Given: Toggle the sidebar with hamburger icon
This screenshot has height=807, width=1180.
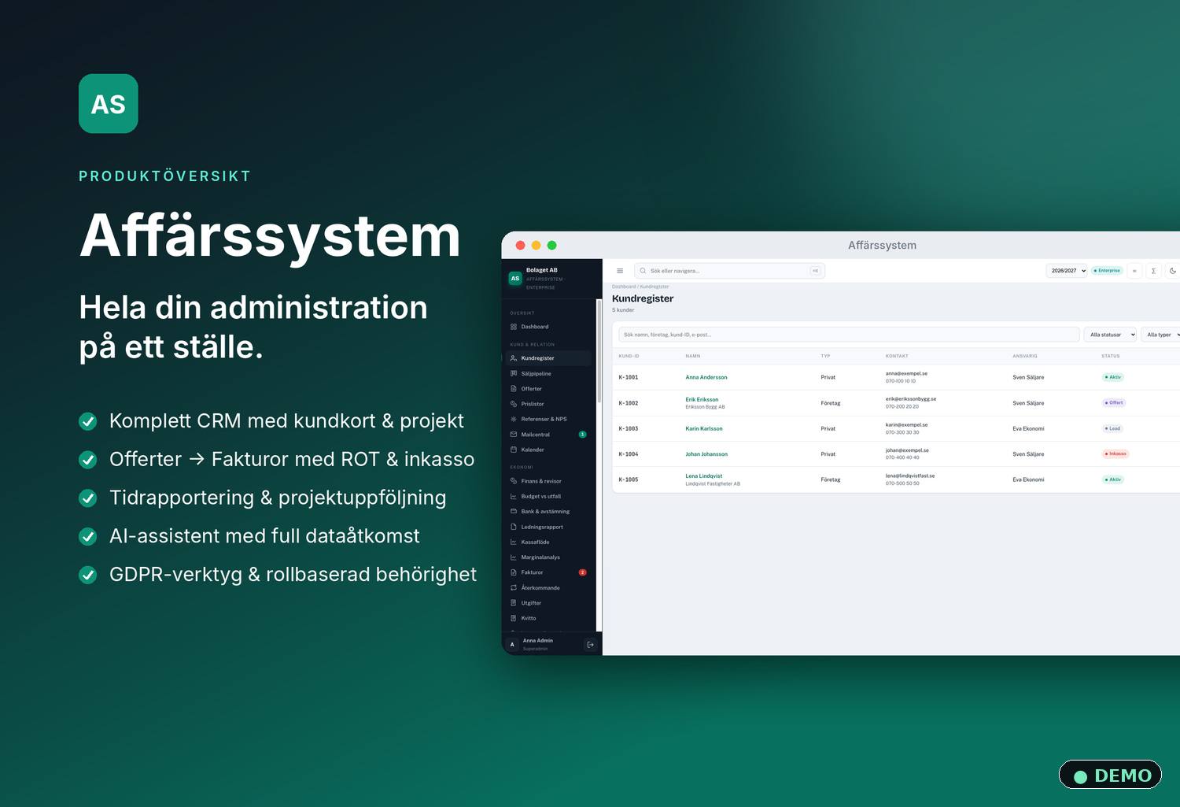Looking at the screenshot, I should coord(620,271).
